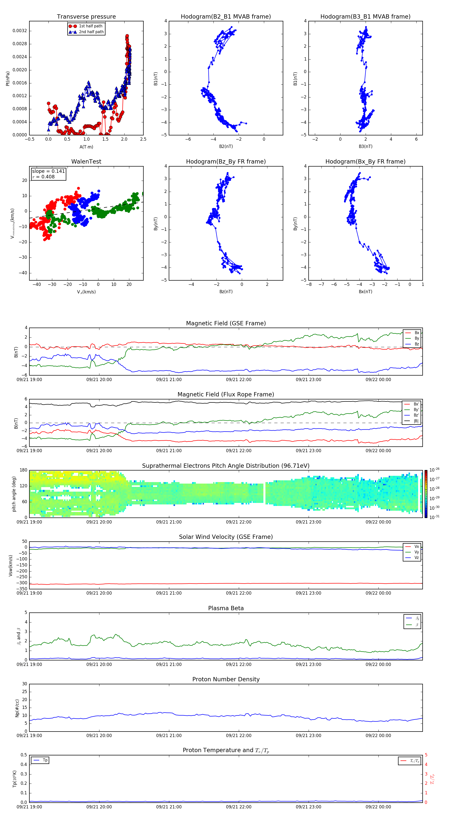452x829 pixels.
Task: Click the 'Proton Temperature and Te/Tp' title
Action: click(226, 750)
